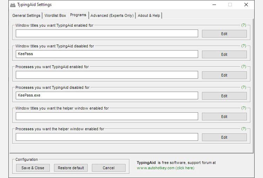Screen dimensions: 263x178
Task: Open help (?) for window titles enabled
Action: pos(244,25)
